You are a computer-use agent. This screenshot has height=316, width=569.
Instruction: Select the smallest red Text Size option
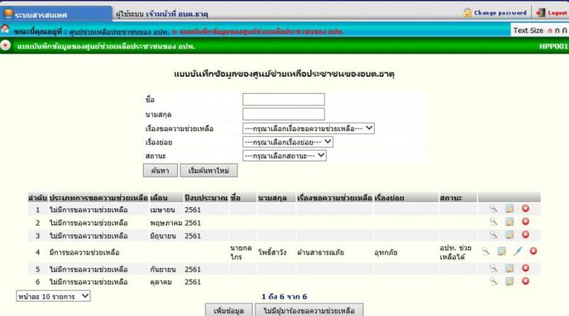pyautogui.click(x=550, y=31)
